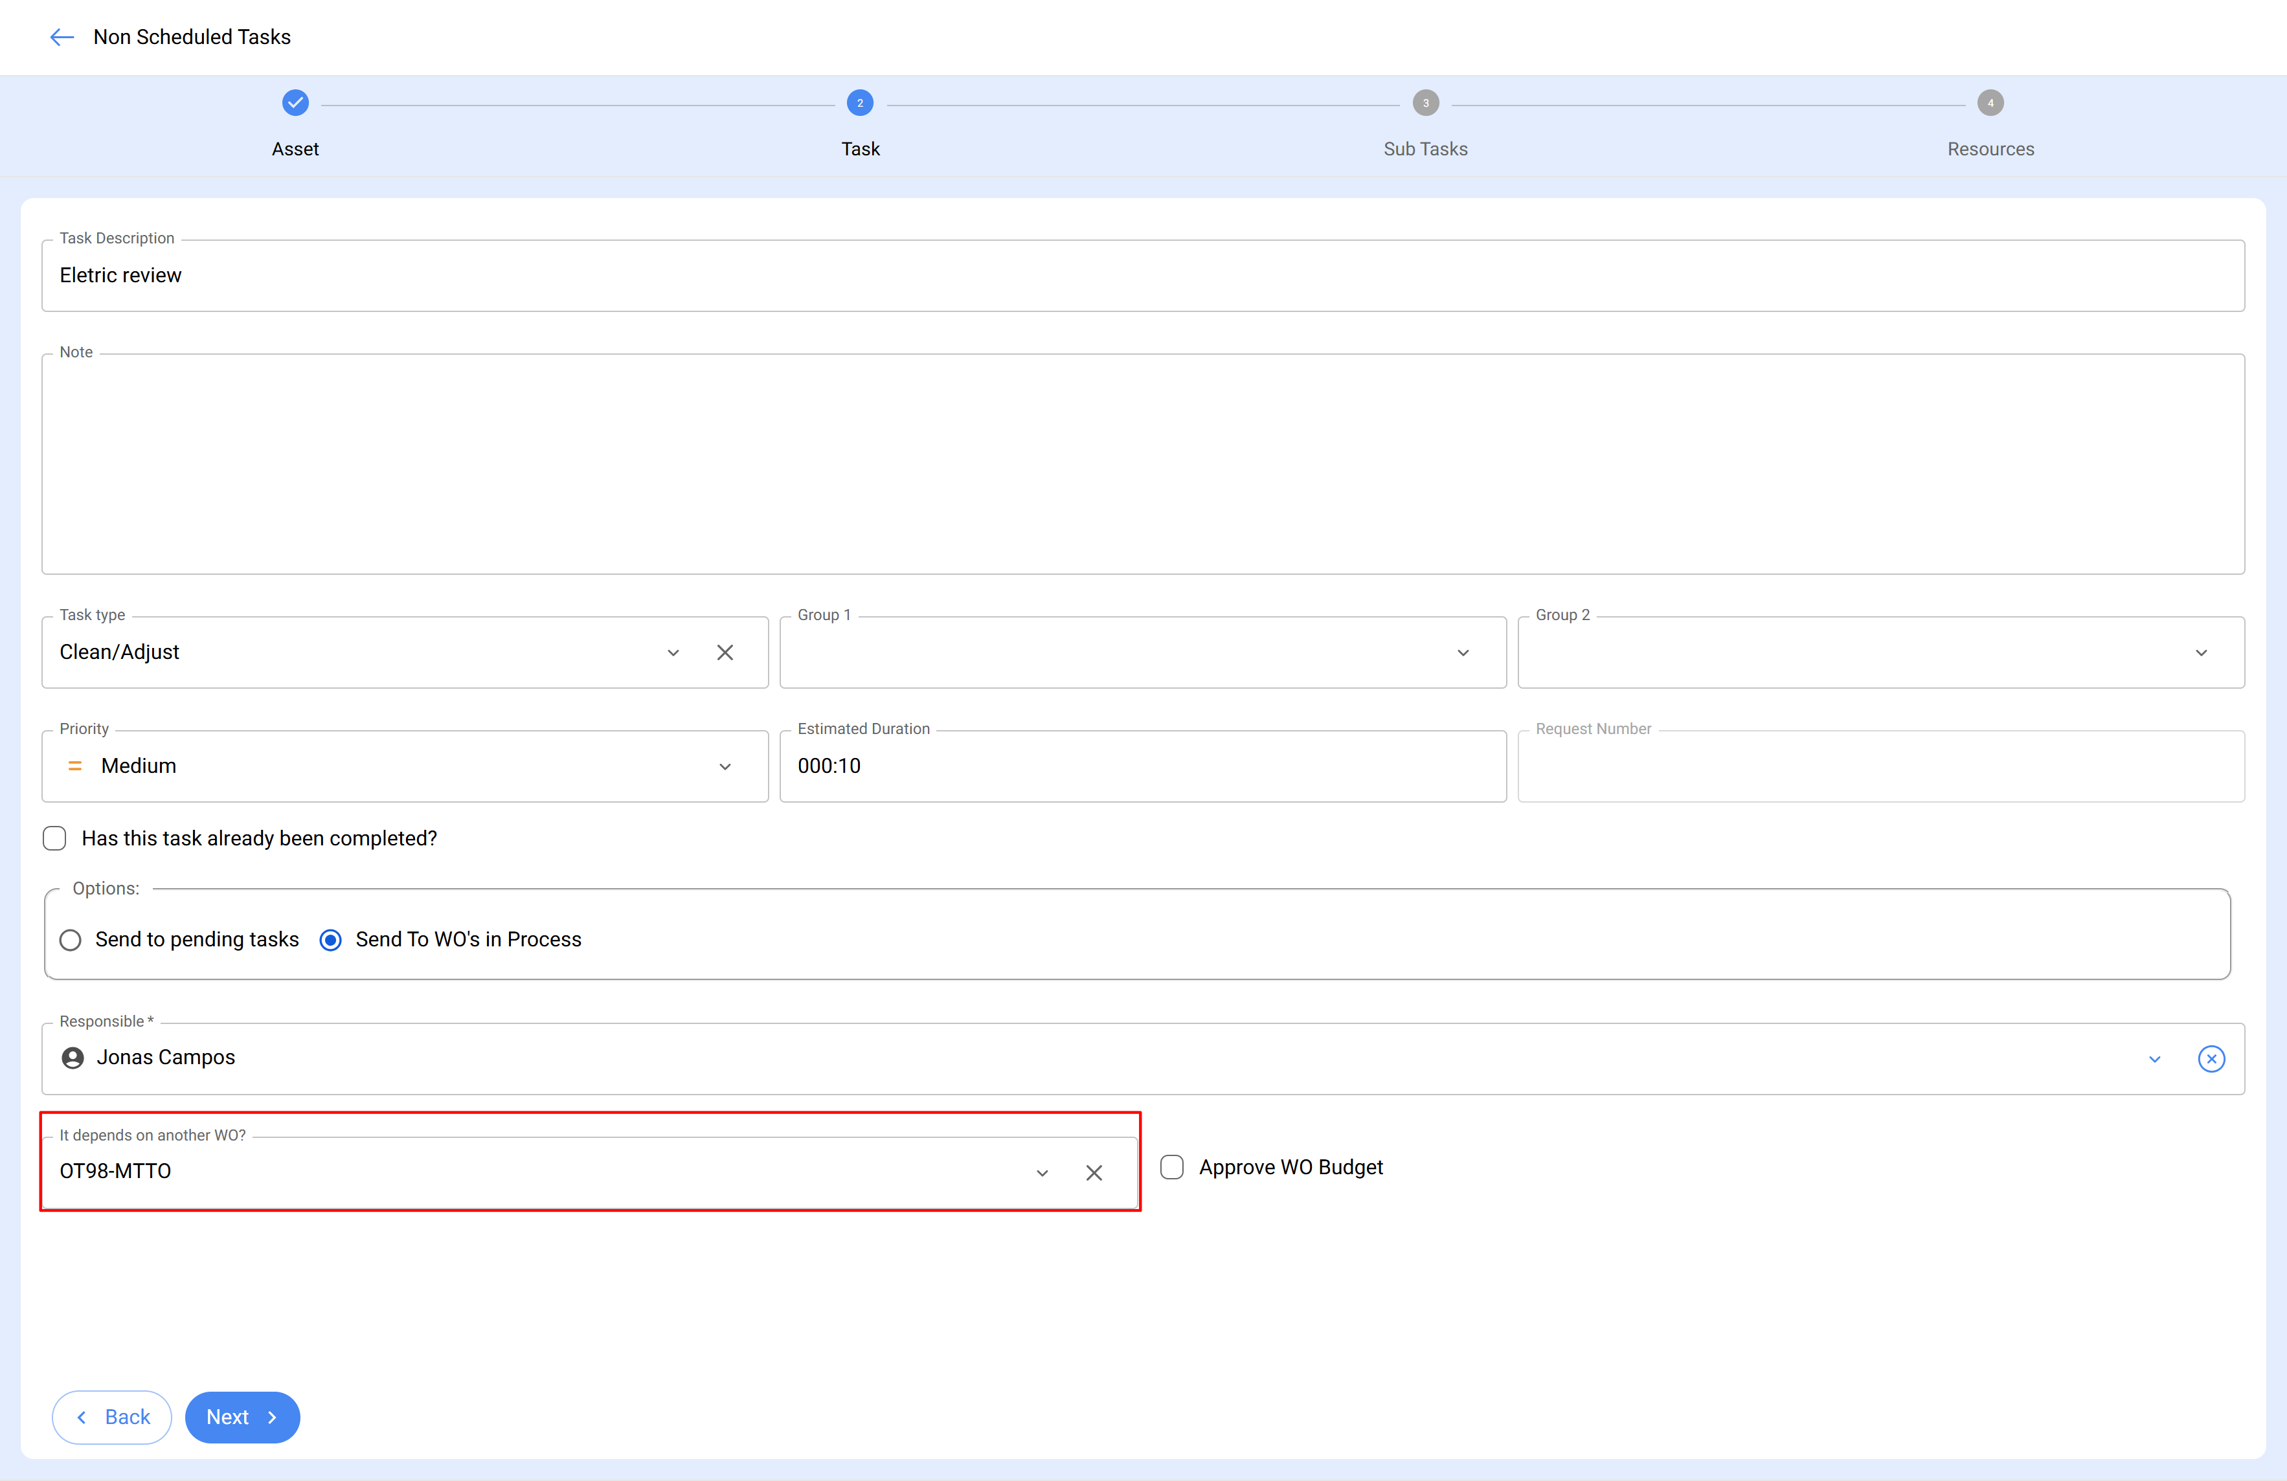Click the orange Medium priority indicator
This screenshot has width=2287, height=1481.
pyautogui.click(x=75, y=766)
